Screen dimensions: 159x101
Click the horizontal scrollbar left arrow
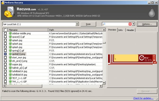4,86
